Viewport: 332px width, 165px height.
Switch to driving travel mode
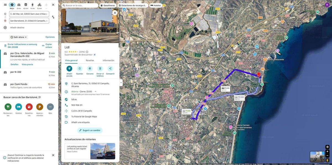tap(19, 5)
